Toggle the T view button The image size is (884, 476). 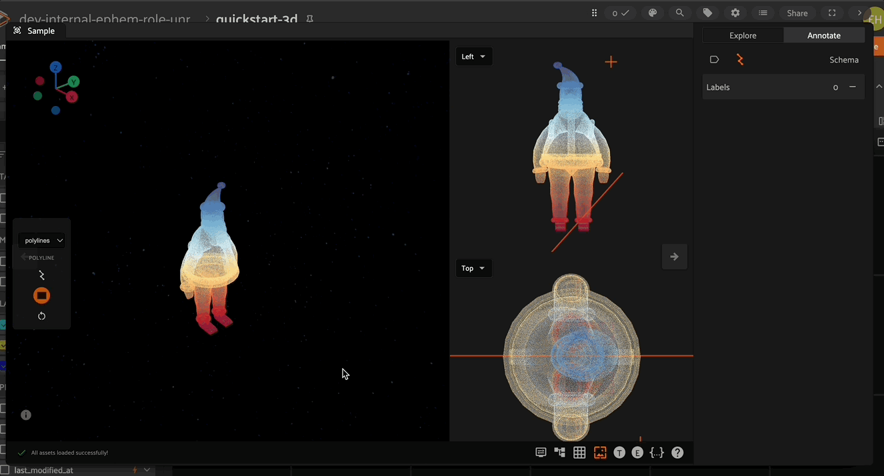tap(619, 453)
